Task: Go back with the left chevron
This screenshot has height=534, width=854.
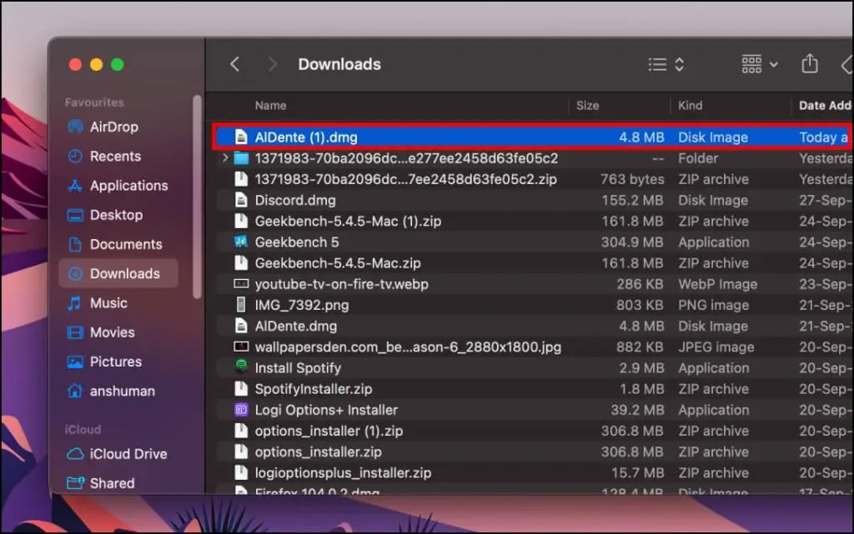Action: [x=234, y=64]
